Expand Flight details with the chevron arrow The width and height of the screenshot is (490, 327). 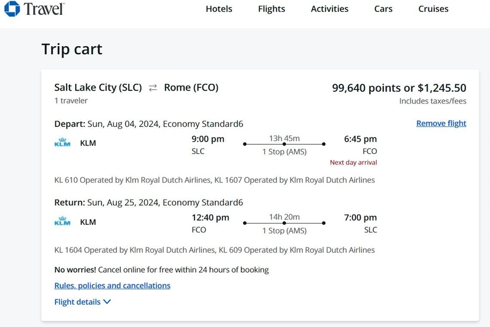click(x=107, y=302)
